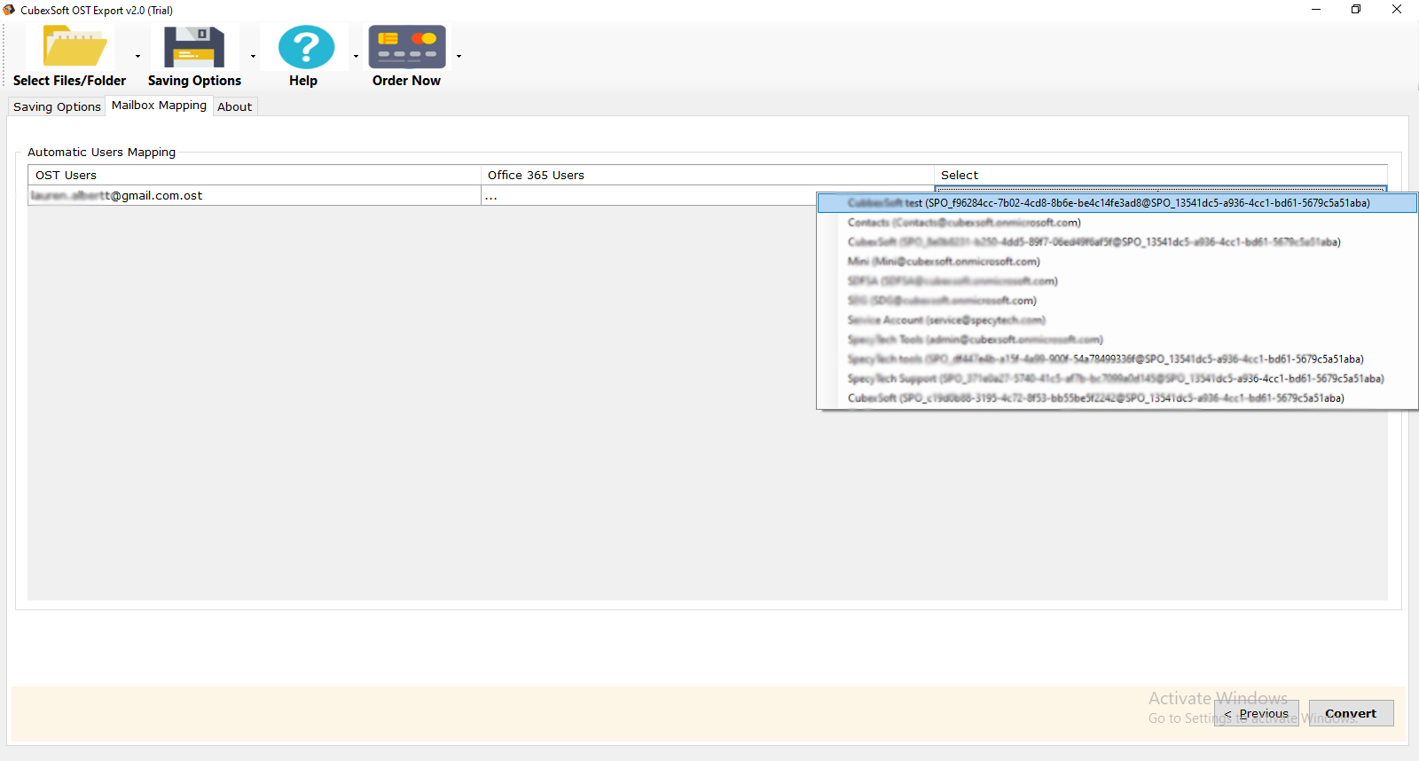Click the Order Now credit card icon
This screenshot has width=1419, height=761.
(407, 47)
